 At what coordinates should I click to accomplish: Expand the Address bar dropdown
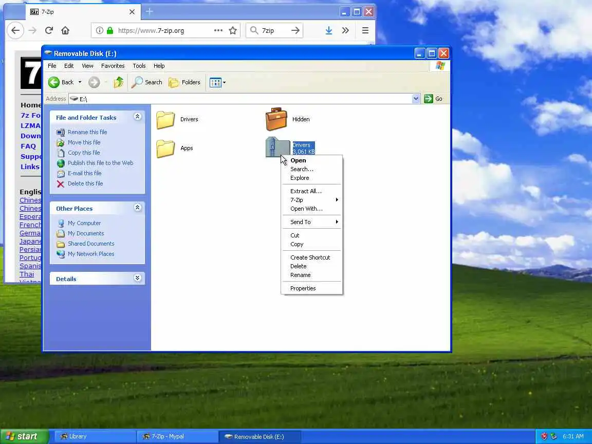pos(416,99)
